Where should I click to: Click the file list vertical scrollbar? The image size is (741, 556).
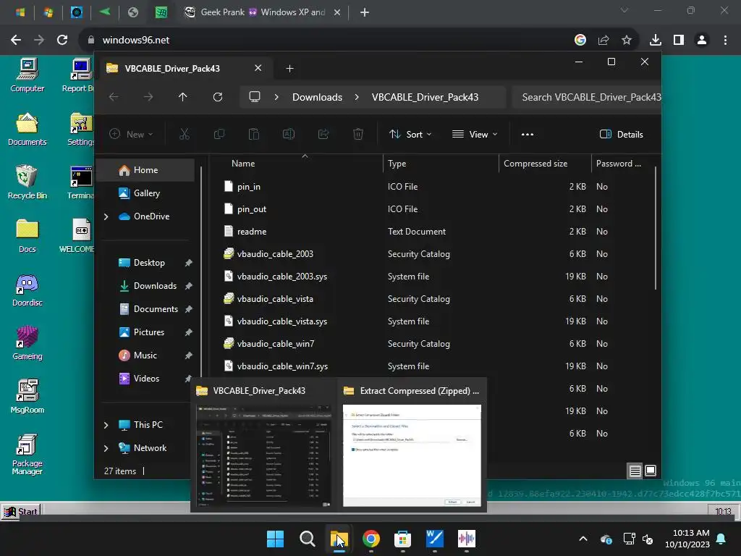pos(656,228)
